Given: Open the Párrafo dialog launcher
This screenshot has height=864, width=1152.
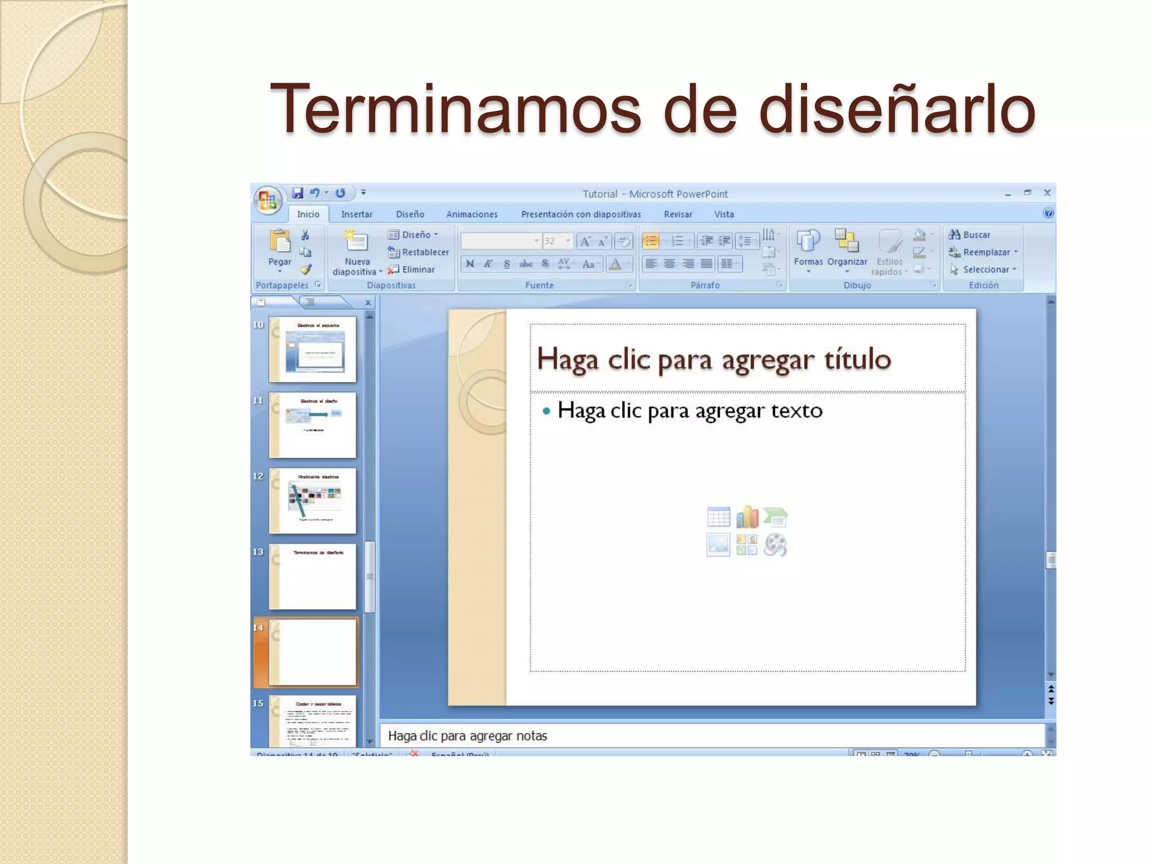Looking at the screenshot, I should click(780, 285).
